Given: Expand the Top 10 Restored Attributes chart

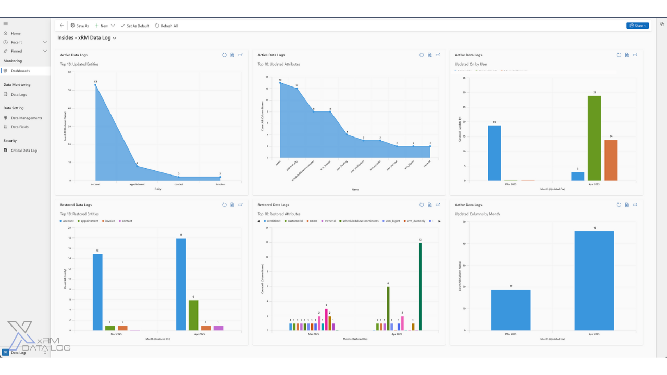Looking at the screenshot, I should [x=438, y=205].
